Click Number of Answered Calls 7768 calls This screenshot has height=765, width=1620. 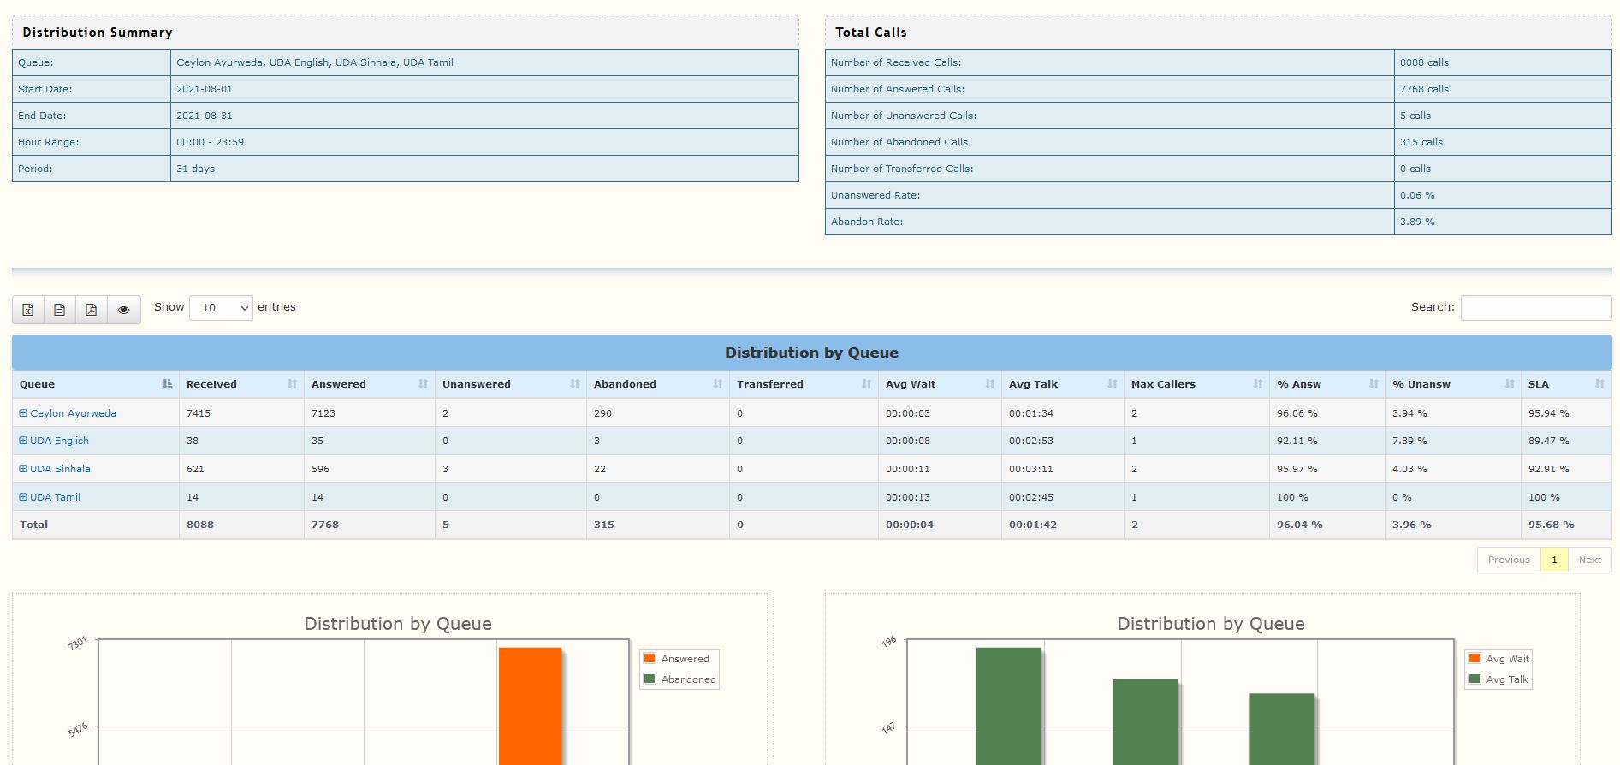[1424, 89]
